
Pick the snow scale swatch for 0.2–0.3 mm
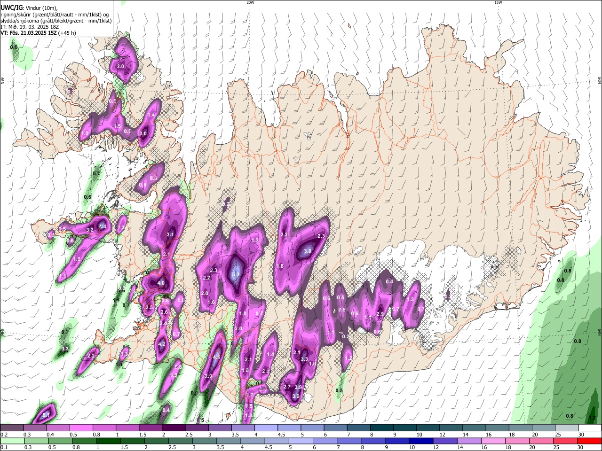pyautogui.click(x=12, y=428)
